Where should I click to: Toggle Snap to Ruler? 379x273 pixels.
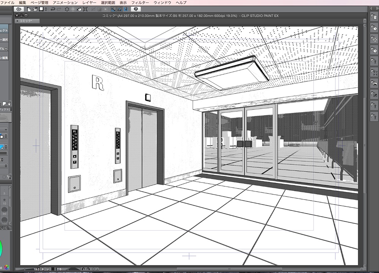click(x=113, y=9)
